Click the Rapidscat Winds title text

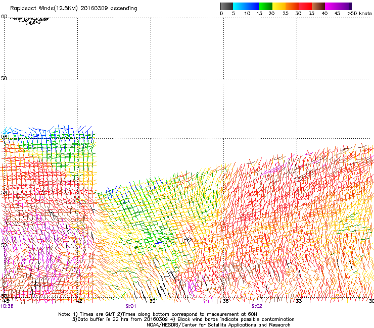click(x=74, y=9)
